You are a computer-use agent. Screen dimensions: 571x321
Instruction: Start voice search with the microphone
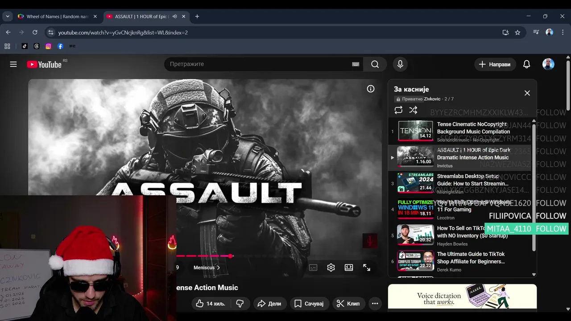pos(400,64)
